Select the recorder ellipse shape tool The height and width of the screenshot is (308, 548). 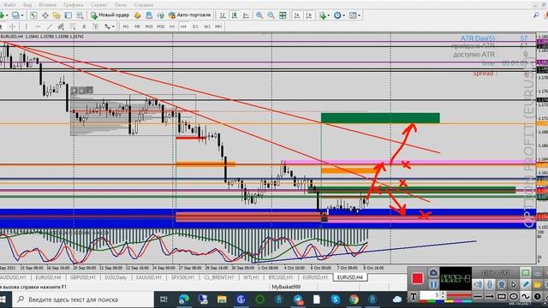click(x=514, y=297)
